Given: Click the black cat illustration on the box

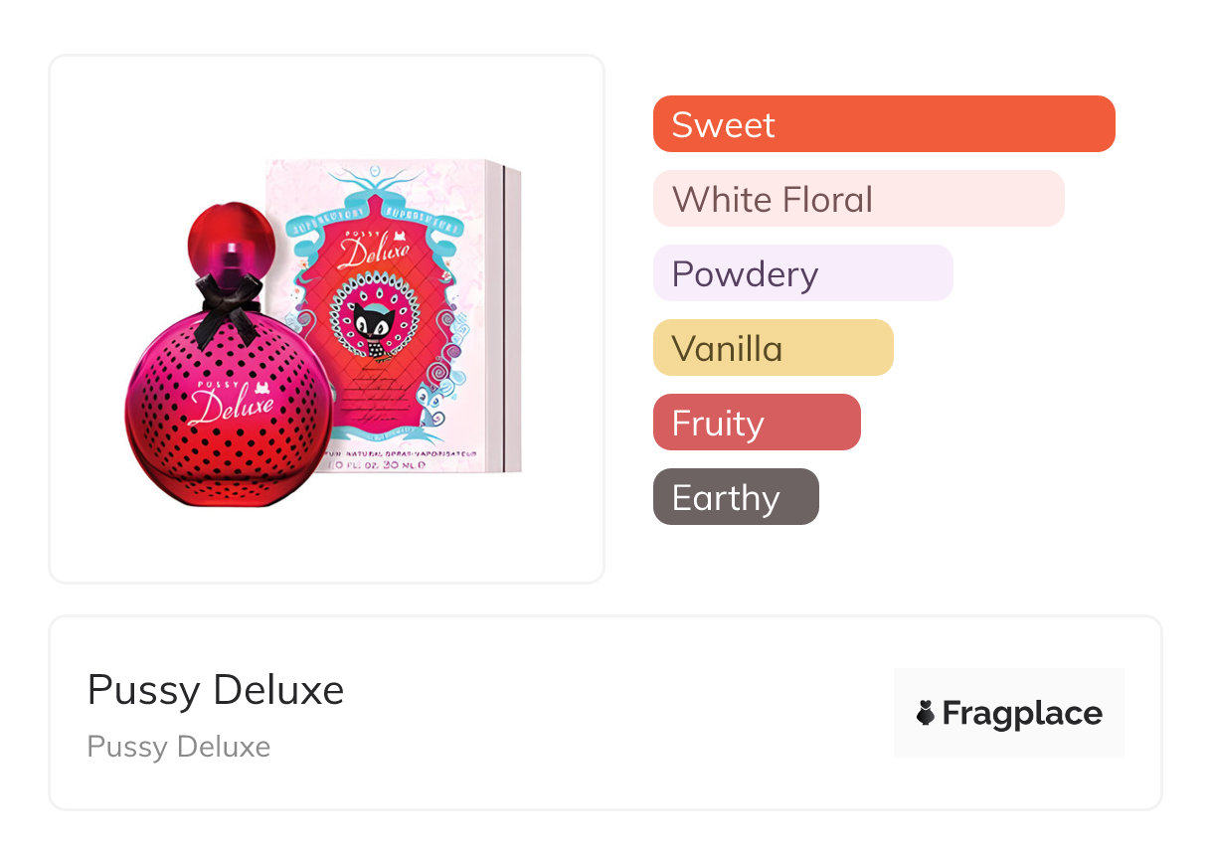Looking at the screenshot, I should click(373, 326).
